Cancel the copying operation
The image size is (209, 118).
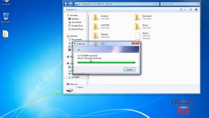click(x=129, y=69)
